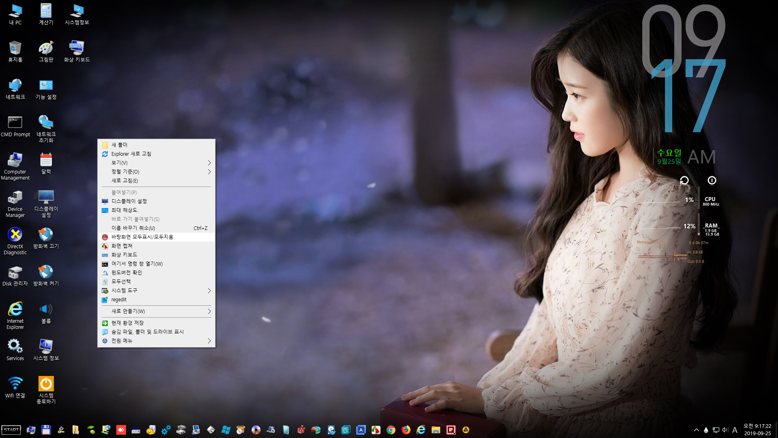Toggle 숨김 파일, 폴더 및 드라이브 표시
The width and height of the screenshot is (778, 438).
pyautogui.click(x=156, y=332)
